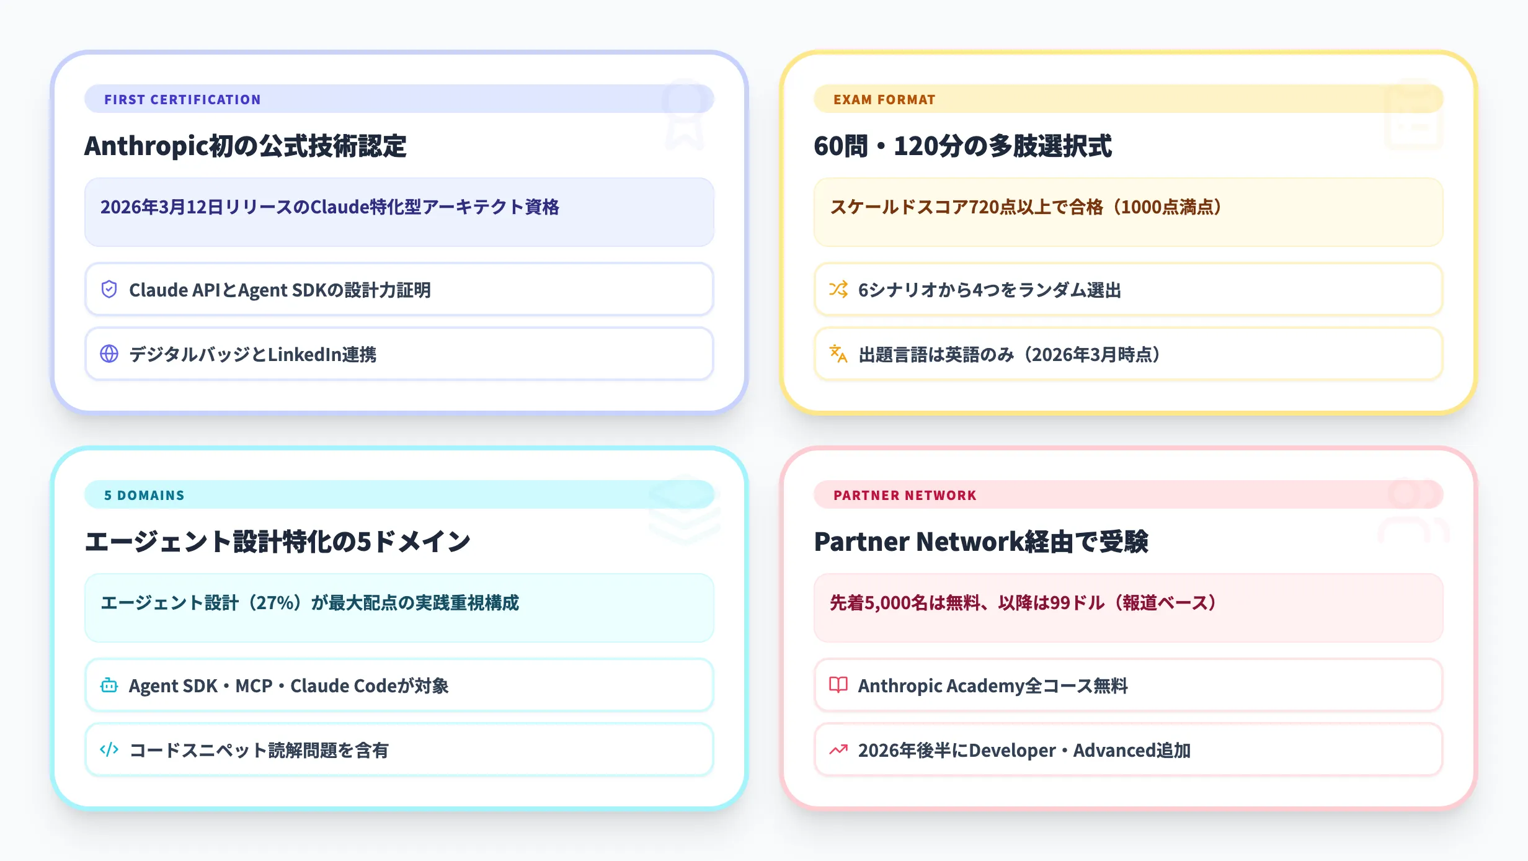The width and height of the screenshot is (1528, 861).
Task: Click the text 2026年後半にDeveloper・Advanced追加
Action: 1024,750
